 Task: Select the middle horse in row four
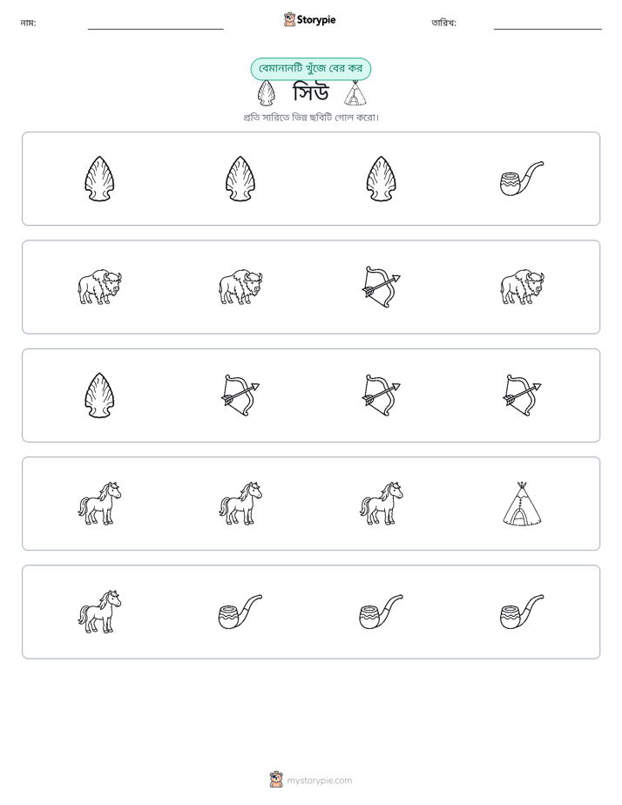click(240, 504)
